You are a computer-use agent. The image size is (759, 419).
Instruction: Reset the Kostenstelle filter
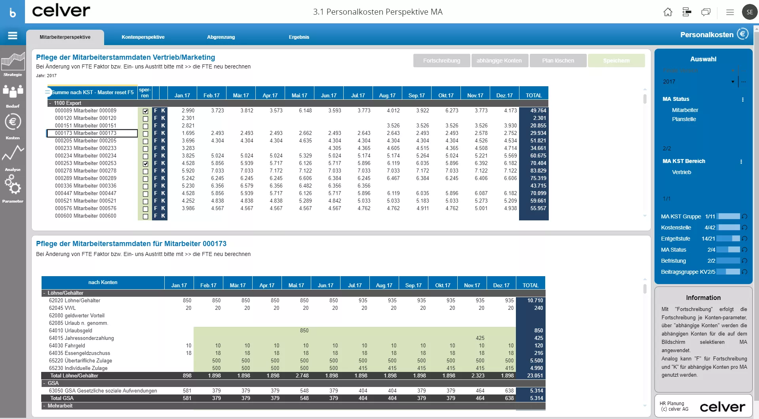[744, 228]
